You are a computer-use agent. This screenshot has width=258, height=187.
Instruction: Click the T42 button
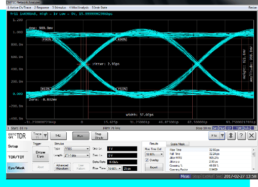58,136
